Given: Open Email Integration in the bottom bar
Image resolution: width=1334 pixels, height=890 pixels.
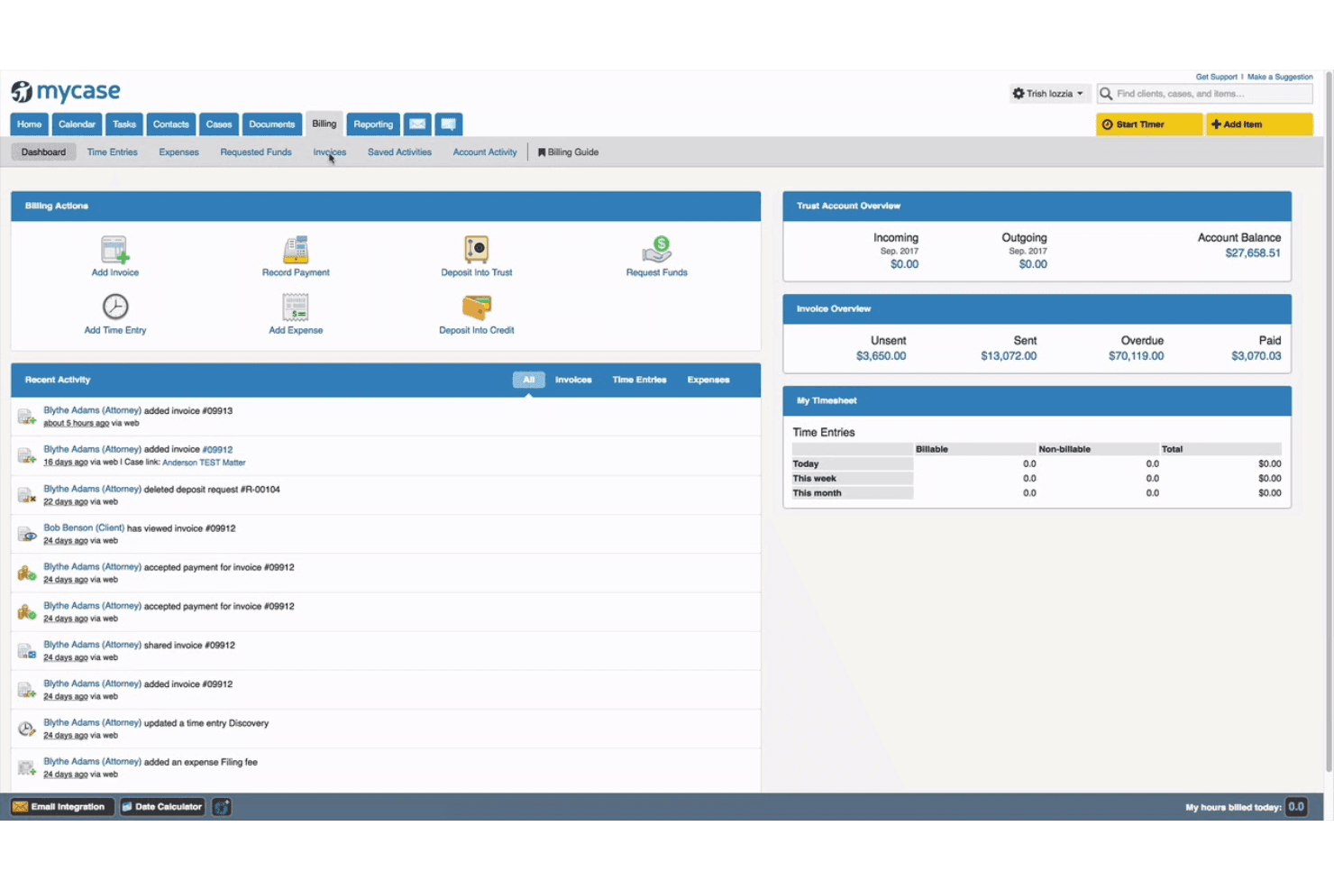Looking at the screenshot, I should [x=62, y=807].
